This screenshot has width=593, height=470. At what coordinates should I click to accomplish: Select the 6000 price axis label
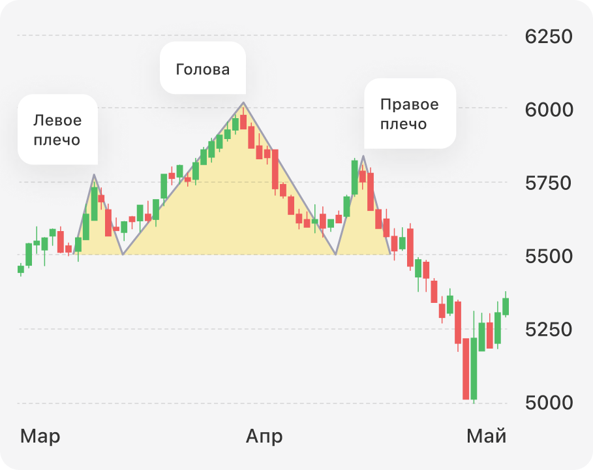(549, 110)
